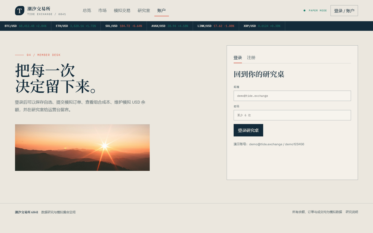Focus the 密码 password input field
373x233 pixels.
coord(292,115)
